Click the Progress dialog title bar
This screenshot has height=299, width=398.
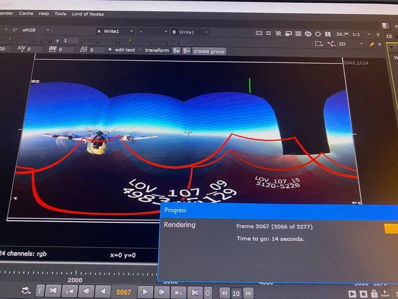279,211
